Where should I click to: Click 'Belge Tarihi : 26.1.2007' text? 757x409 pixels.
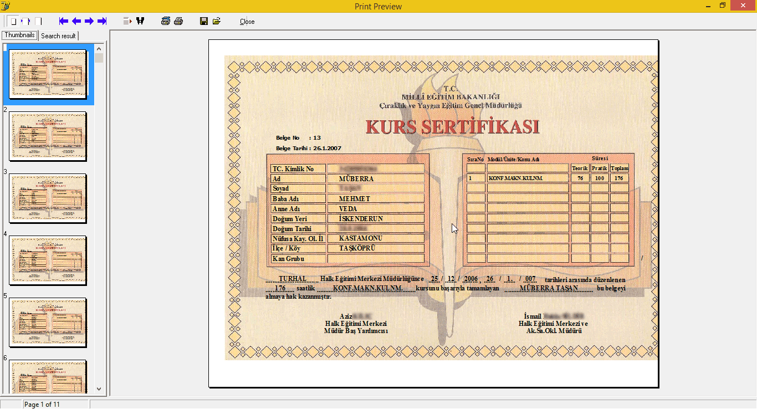(x=308, y=148)
